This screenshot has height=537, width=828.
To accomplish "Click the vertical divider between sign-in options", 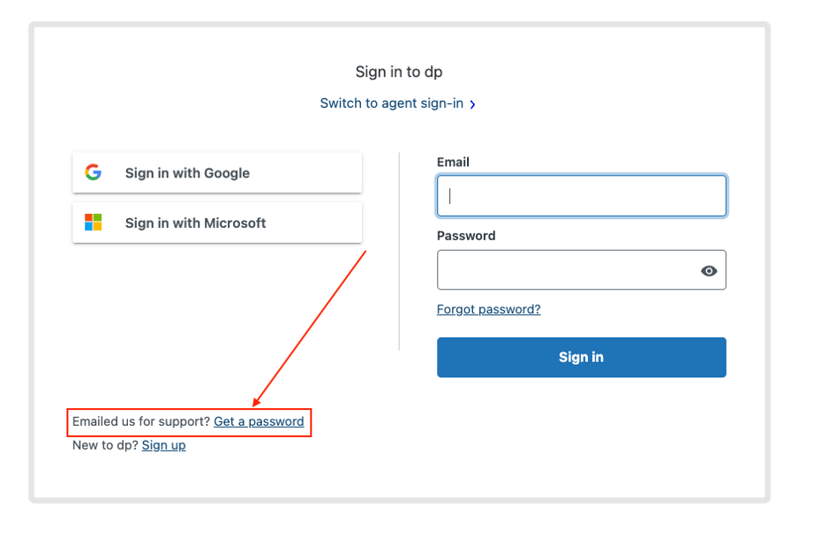I will pyautogui.click(x=399, y=252).
